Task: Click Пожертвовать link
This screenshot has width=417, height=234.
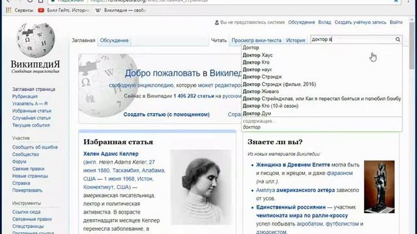Action: click(x=27, y=190)
